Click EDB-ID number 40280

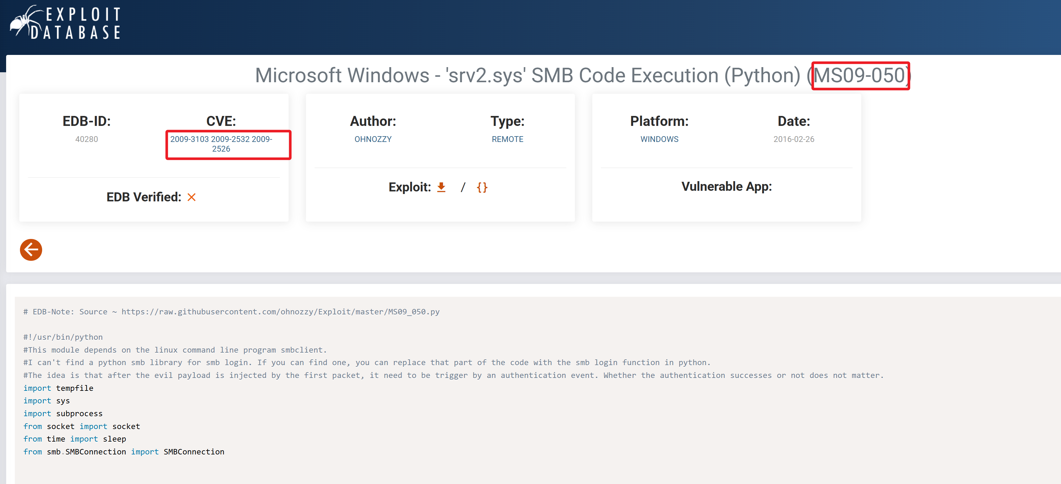[x=87, y=139]
